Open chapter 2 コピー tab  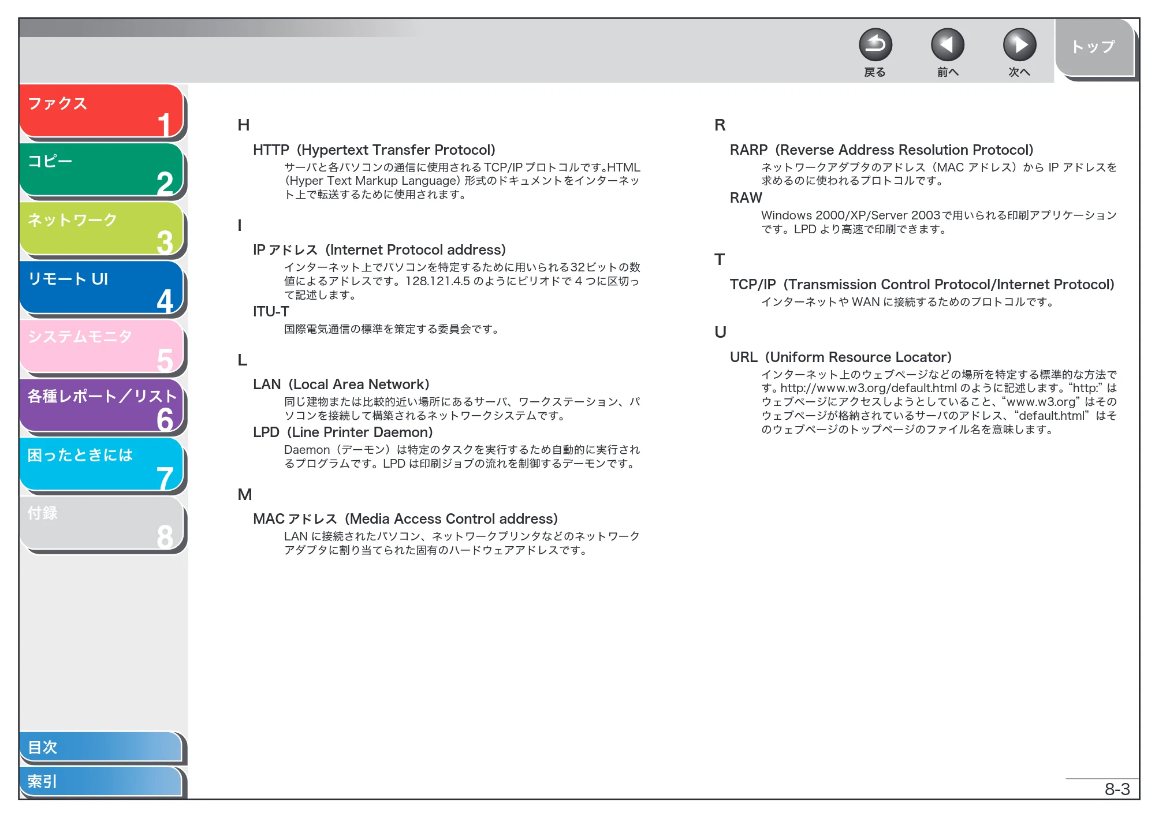pos(102,170)
